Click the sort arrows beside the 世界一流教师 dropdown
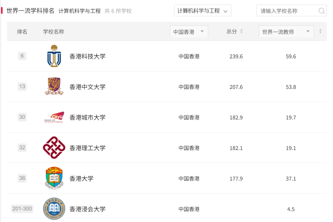The height and width of the screenshot is (222, 333). (x=321, y=31)
